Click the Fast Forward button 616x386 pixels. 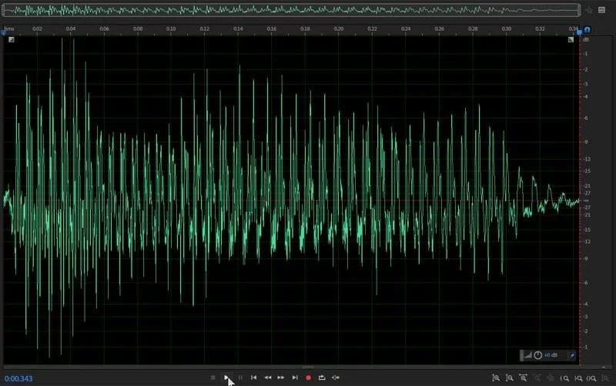(x=281, y=378)
